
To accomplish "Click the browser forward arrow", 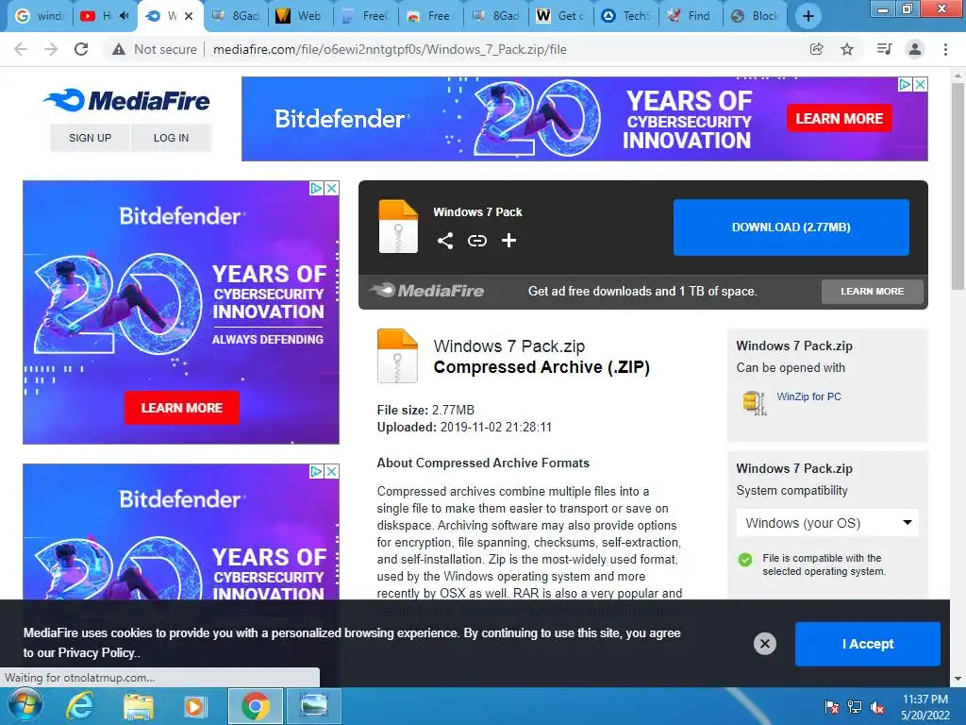I will click(51, 49).
